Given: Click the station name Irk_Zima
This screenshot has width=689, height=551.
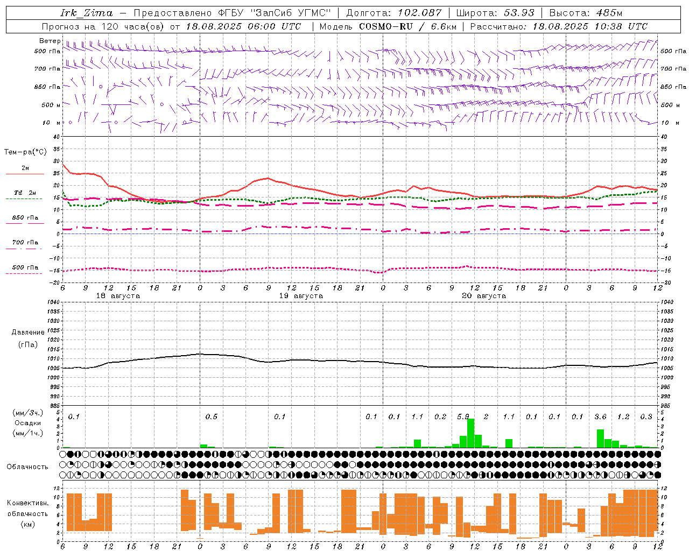Looking at the screenshot, I should point(87,13).
